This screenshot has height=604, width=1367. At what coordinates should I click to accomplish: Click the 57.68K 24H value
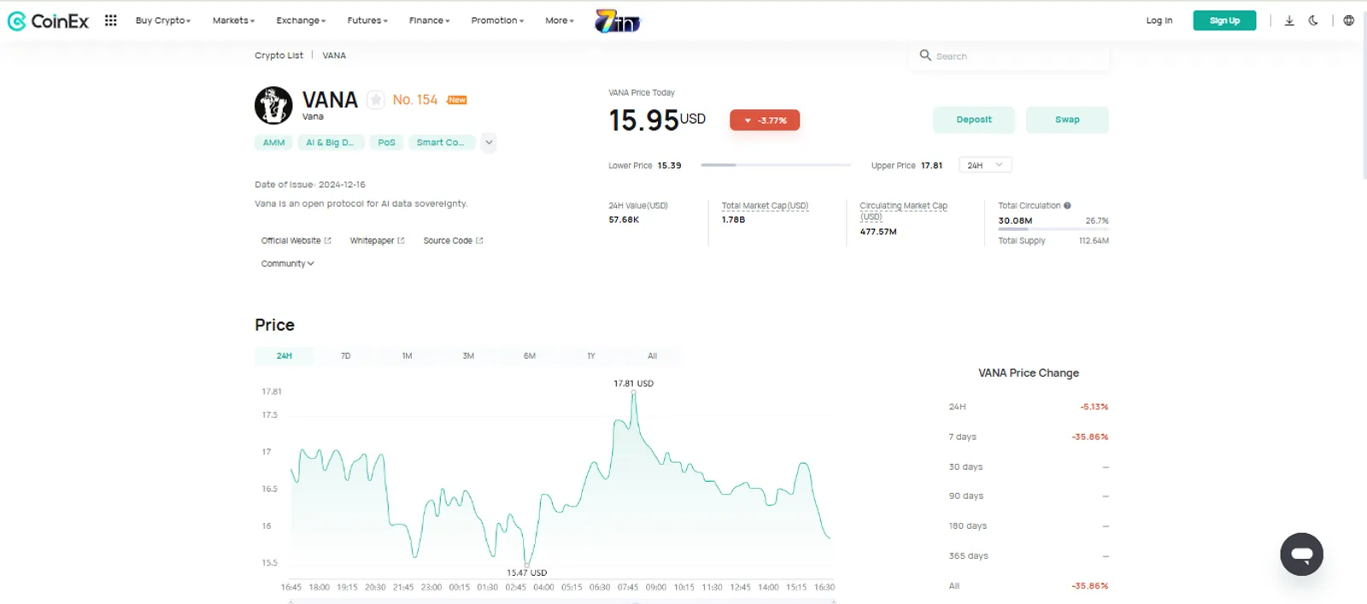click(624, 220)
